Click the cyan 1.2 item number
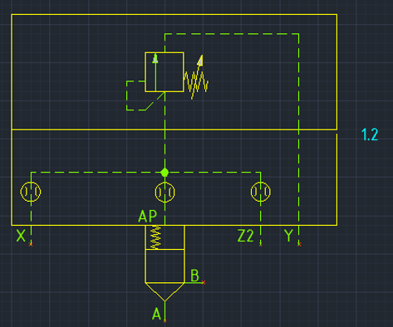The height and width of the screenshot is (327, 393). tap(370, 134)
